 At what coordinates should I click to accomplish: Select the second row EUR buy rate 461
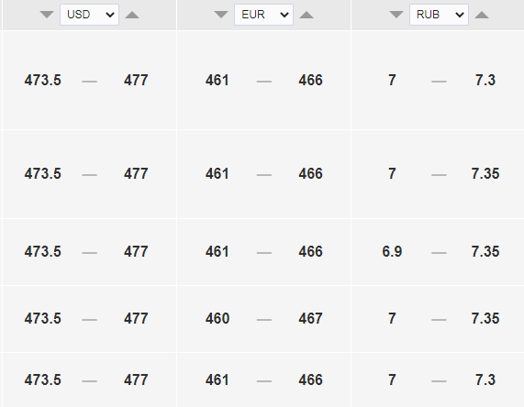pyautogui.click(x=217, y=174)
